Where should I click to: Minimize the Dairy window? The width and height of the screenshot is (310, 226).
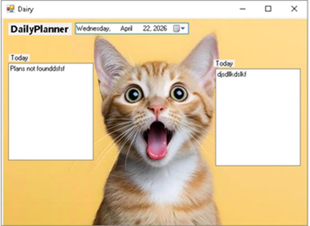pyautogui.click(x=242, y=9)
